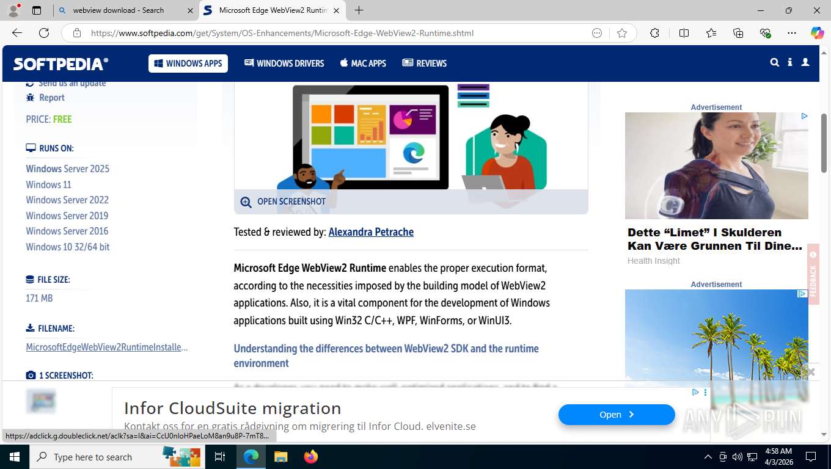Select Microsoft Edge WebView2 Runtime tab
The image size is (831, 469).
coord(273,10)
